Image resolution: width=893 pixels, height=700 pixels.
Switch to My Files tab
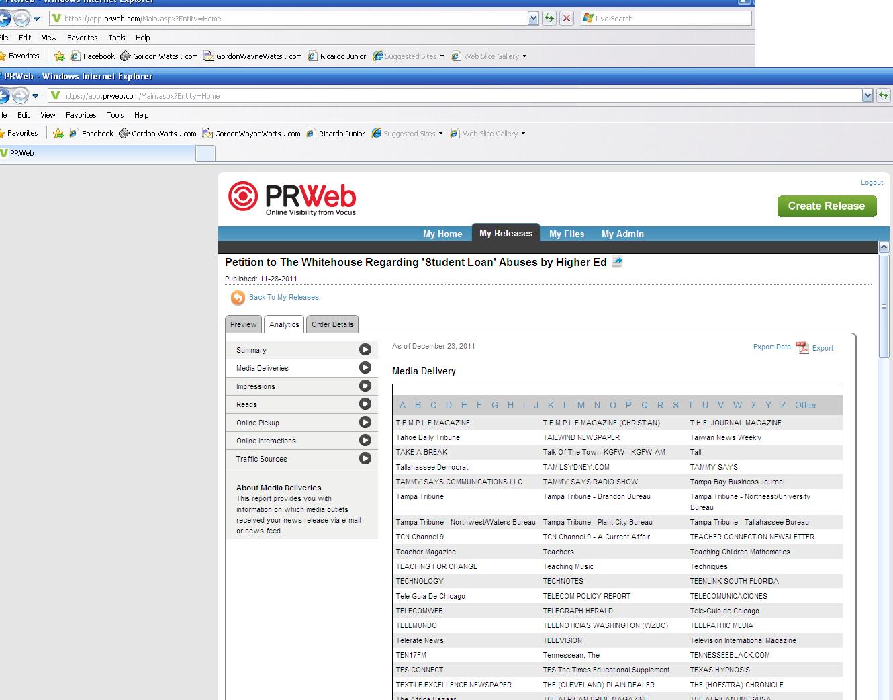click(x=567, y=234)
